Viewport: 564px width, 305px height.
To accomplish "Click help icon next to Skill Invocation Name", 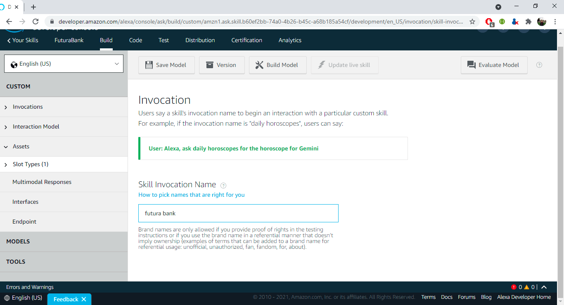I will click(x=223, y=186).
